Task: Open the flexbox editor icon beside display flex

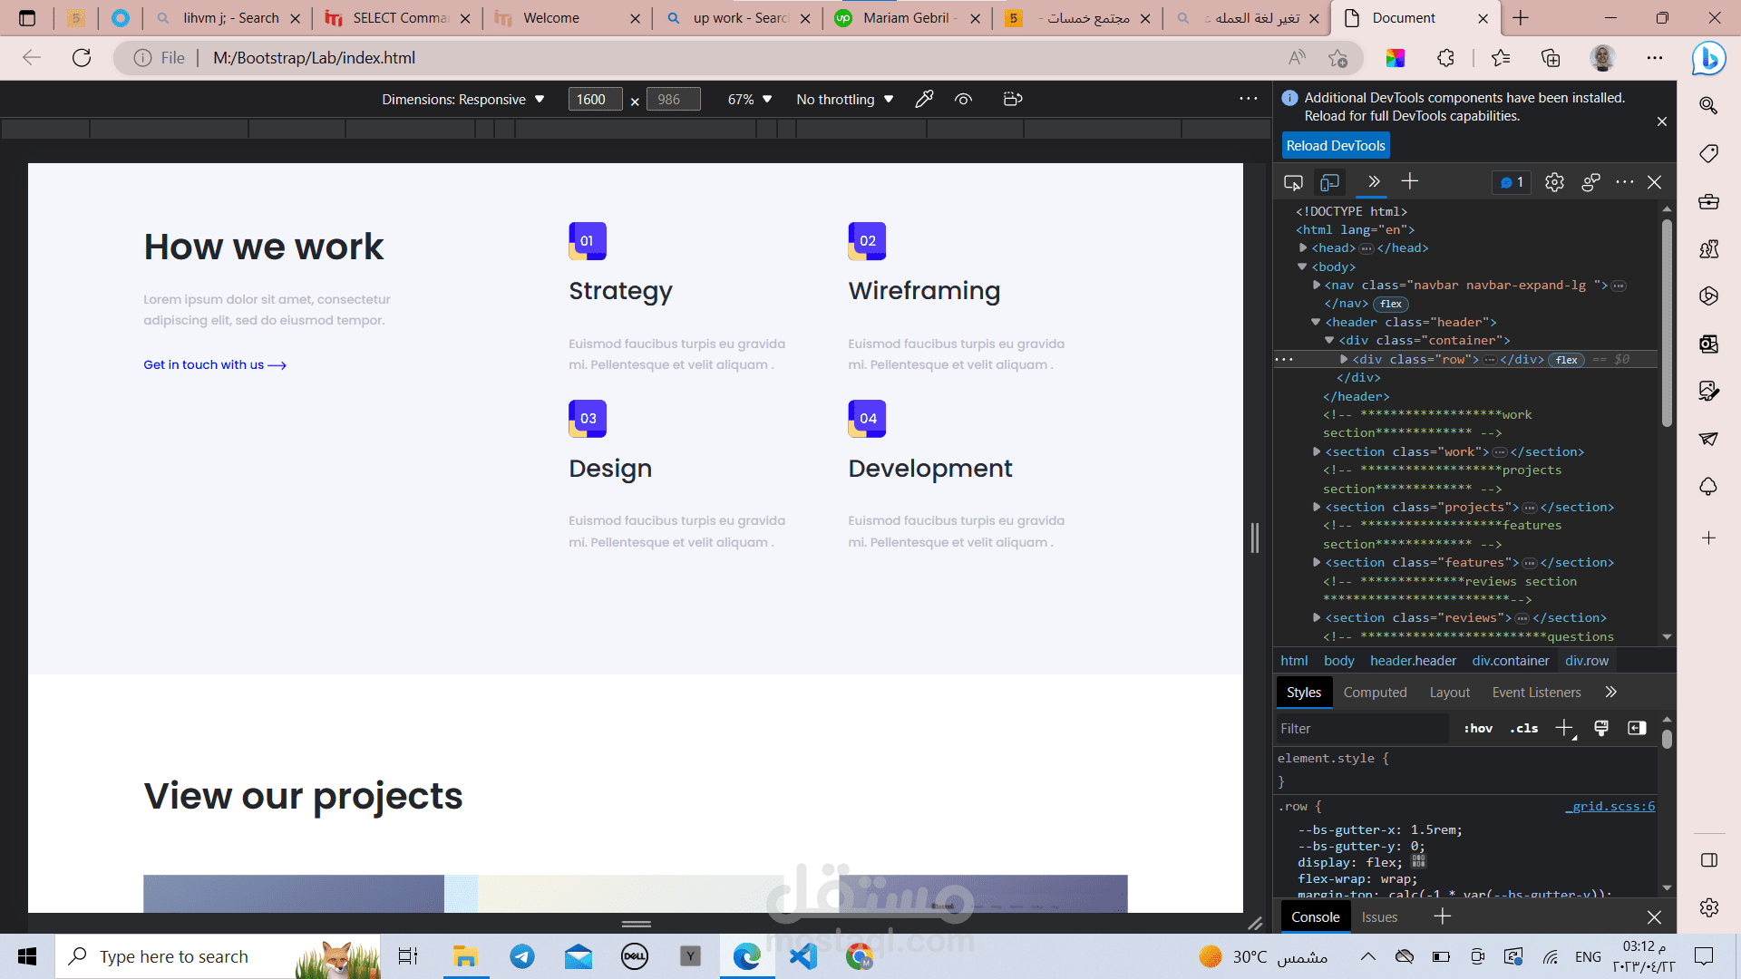Action: (x=1418, y=861)
